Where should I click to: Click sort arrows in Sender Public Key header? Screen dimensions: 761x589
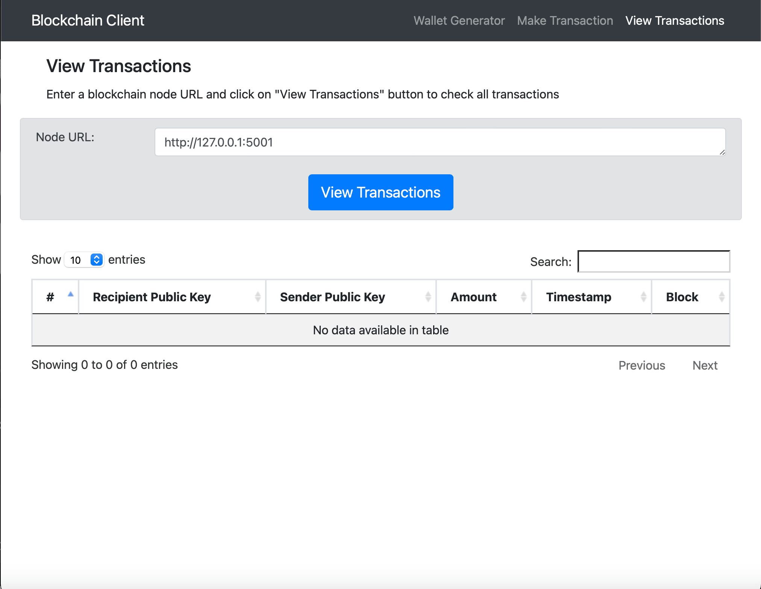coord(428,297)
